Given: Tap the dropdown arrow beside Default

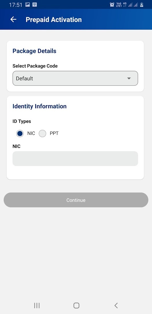Looking at the screenshot, I should (129, 78).
